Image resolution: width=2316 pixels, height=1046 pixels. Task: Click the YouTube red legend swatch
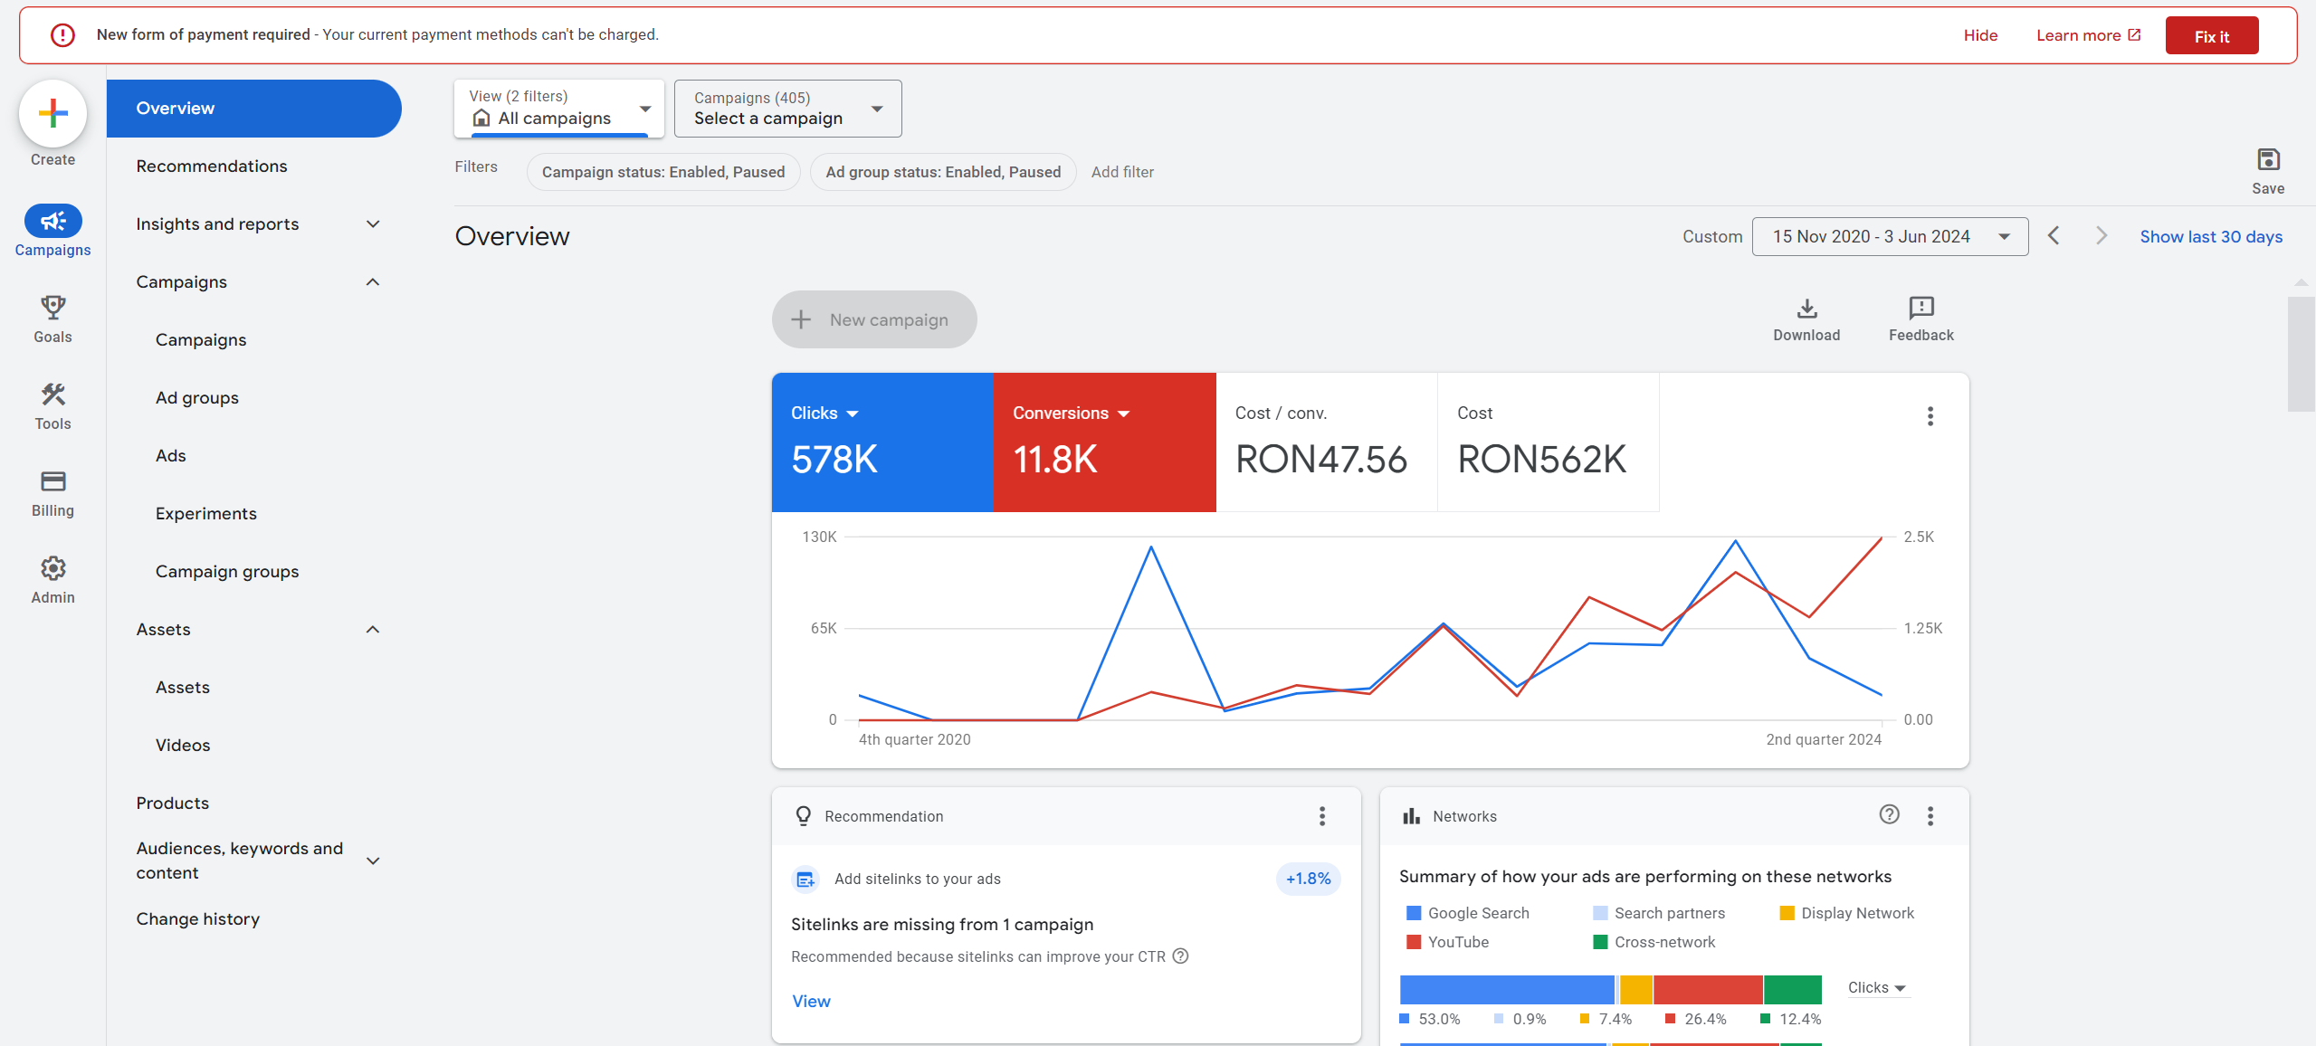pyautogui.click(x=1413, y=942)
